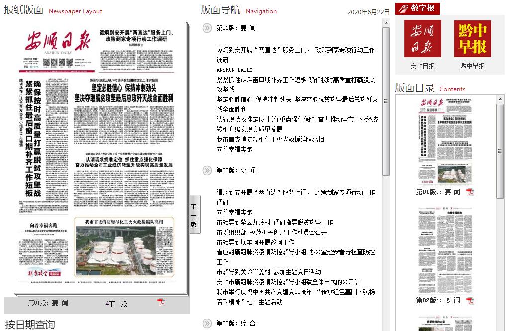The width and height of the screenshot is (510, 331).
Task: Click the 4下一版 link under the page
Action: pyautogui.click(x=116, y=303)
